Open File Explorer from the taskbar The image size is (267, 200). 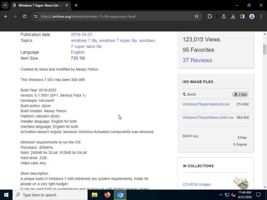tap(94, 195)
